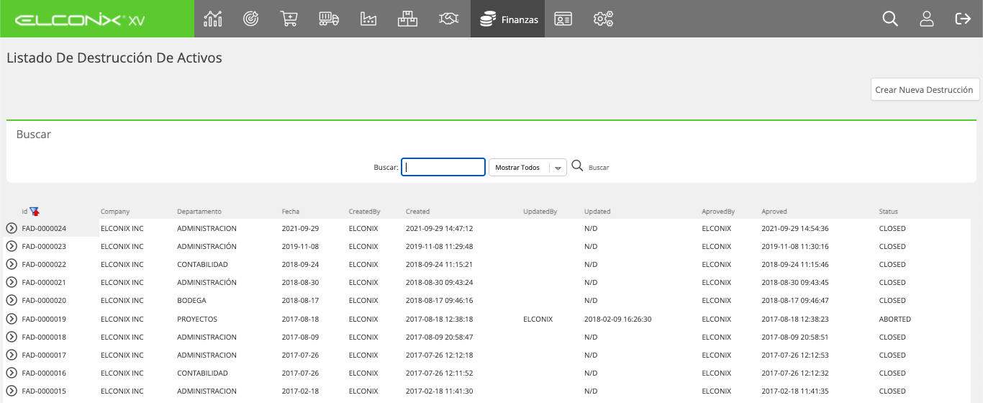
Task: Sort by Fecha column header
Action: 291,212
